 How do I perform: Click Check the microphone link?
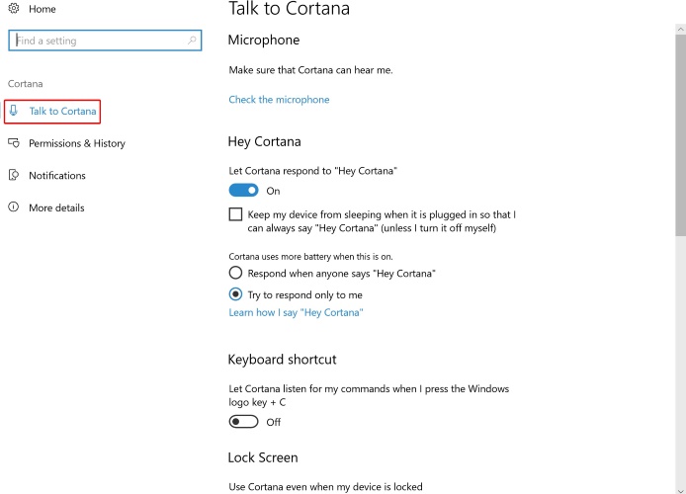pos(279,100)
